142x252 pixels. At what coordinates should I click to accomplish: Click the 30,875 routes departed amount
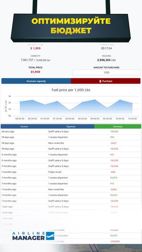point(113,178)
